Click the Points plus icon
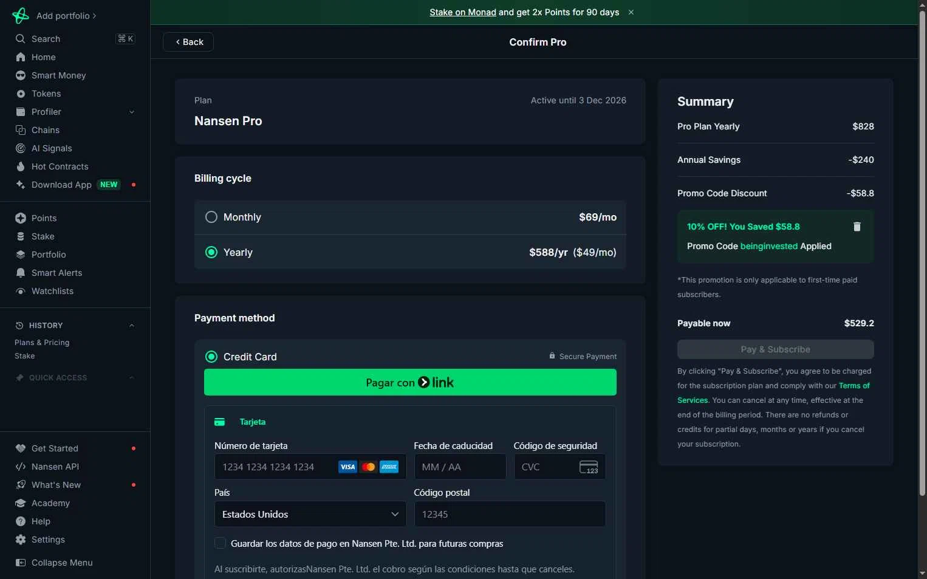The image size is (927, 579). (21, 218)
